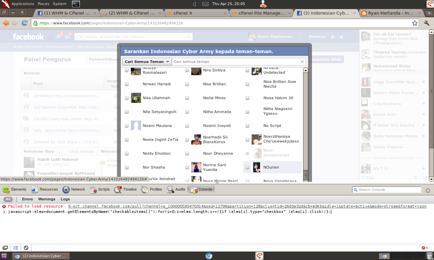Close DevTools with the X button
Viewport: 434px width, 260px height.
(428, 191)
